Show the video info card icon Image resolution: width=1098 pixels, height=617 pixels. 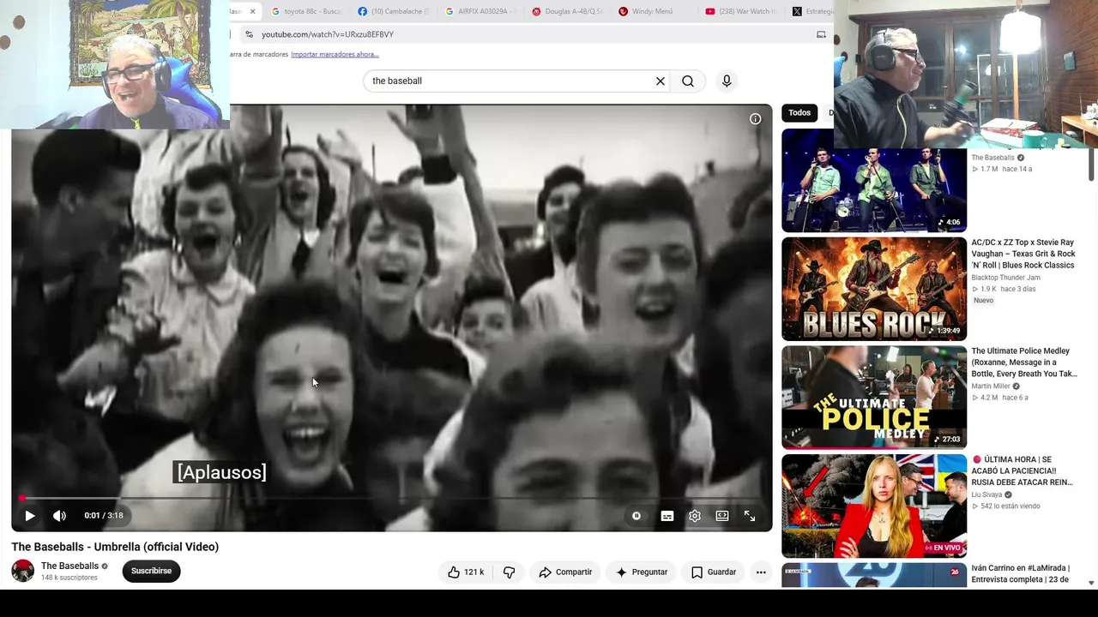point(755,119)
